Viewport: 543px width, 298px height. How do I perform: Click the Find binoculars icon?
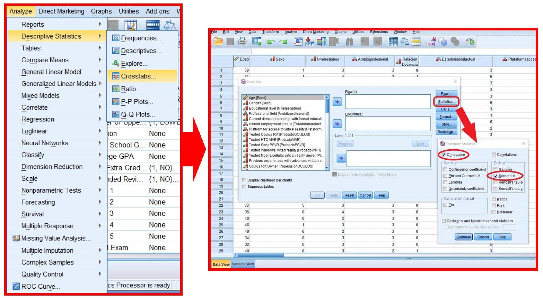point(350,41)
